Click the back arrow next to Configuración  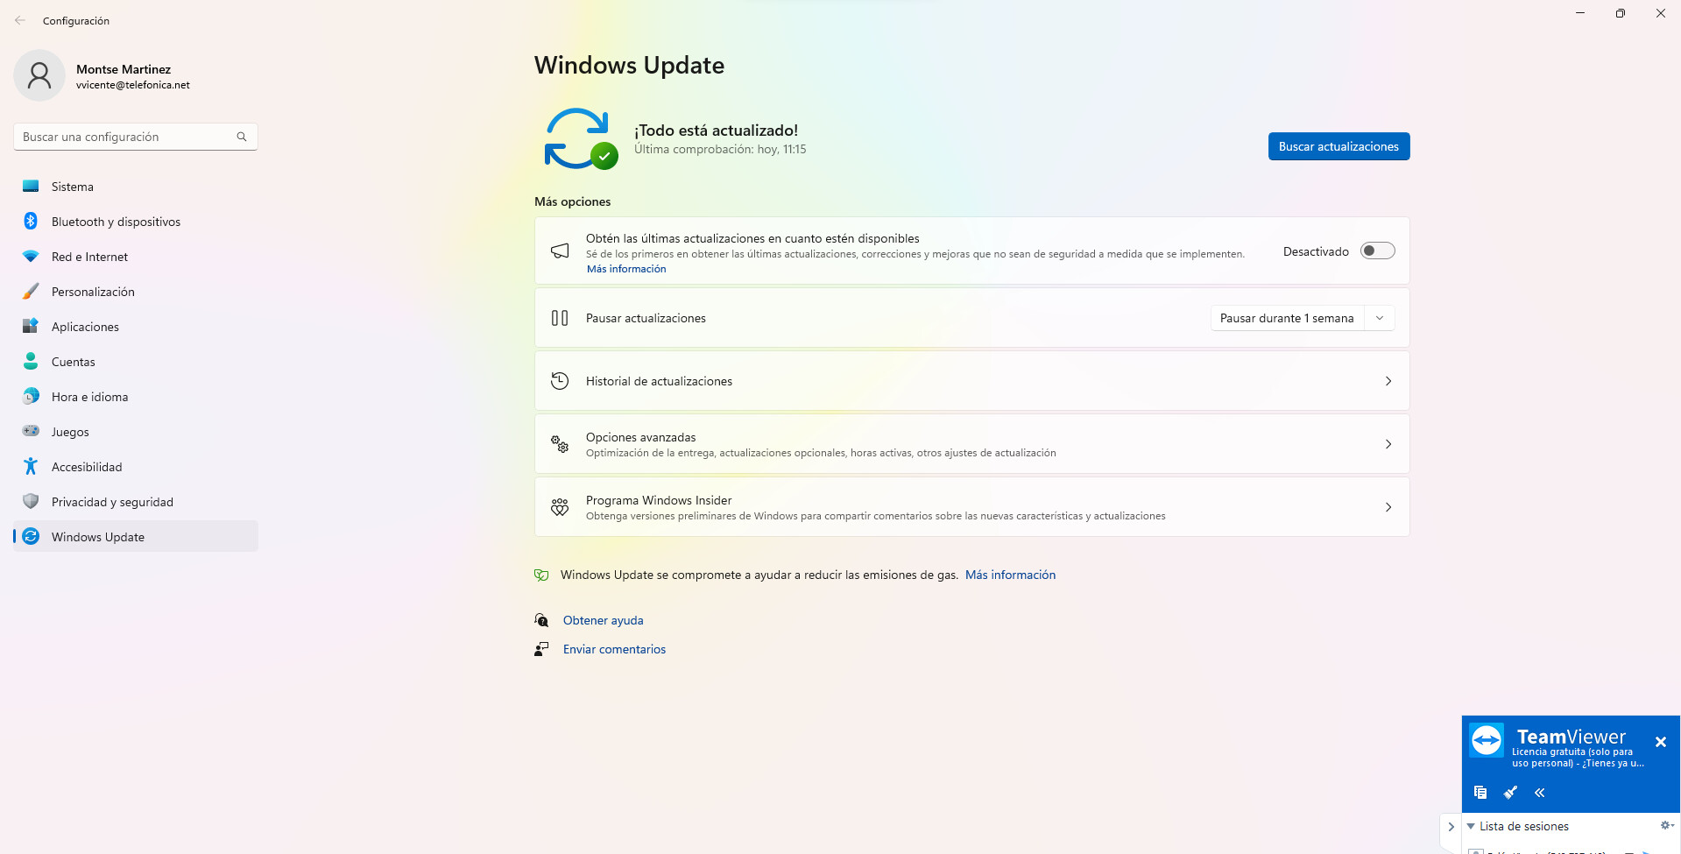pyautogui.click(x=20, y=20)
